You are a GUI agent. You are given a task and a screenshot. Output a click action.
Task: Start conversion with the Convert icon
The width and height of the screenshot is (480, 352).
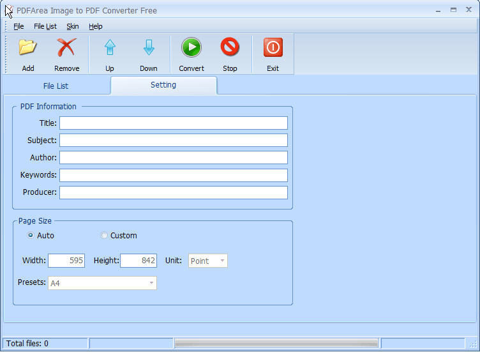(x=191, y=48)
